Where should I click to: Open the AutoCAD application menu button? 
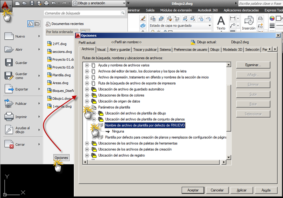point(6,6)
